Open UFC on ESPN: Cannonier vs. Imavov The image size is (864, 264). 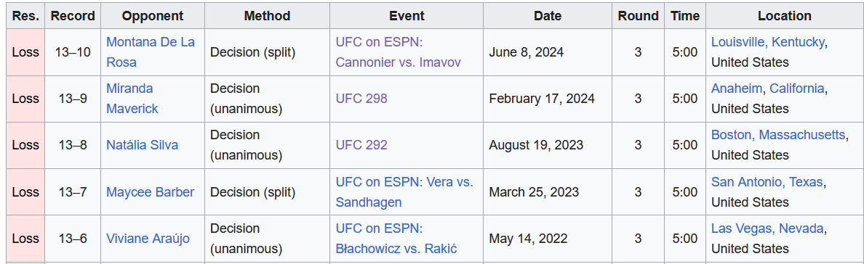pos(398,52)
